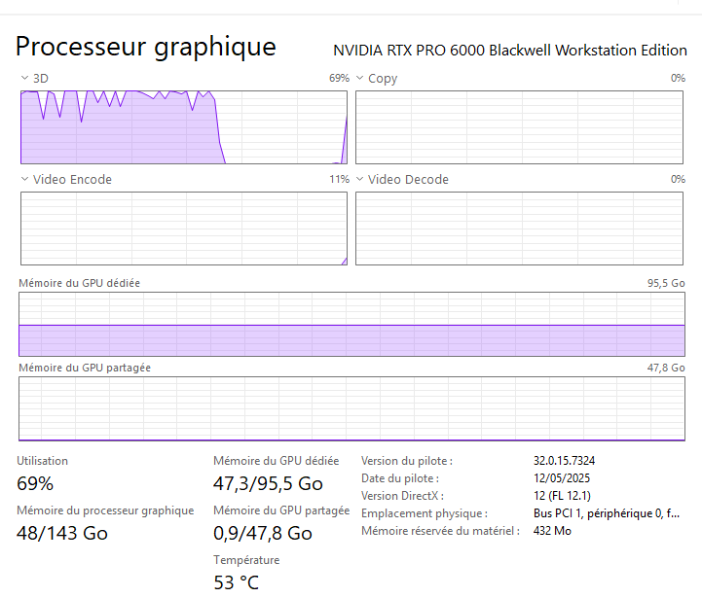Screen dimensions: 702x598
Task: Click the 53 °C temperature reading
Action: pos(237,582)
